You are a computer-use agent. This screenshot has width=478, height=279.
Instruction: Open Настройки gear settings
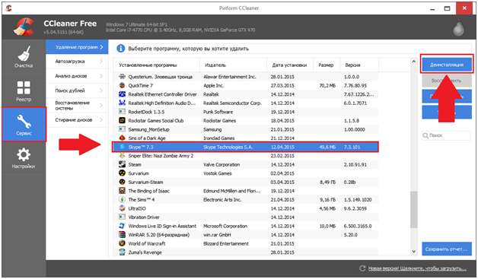pos(24,158)
